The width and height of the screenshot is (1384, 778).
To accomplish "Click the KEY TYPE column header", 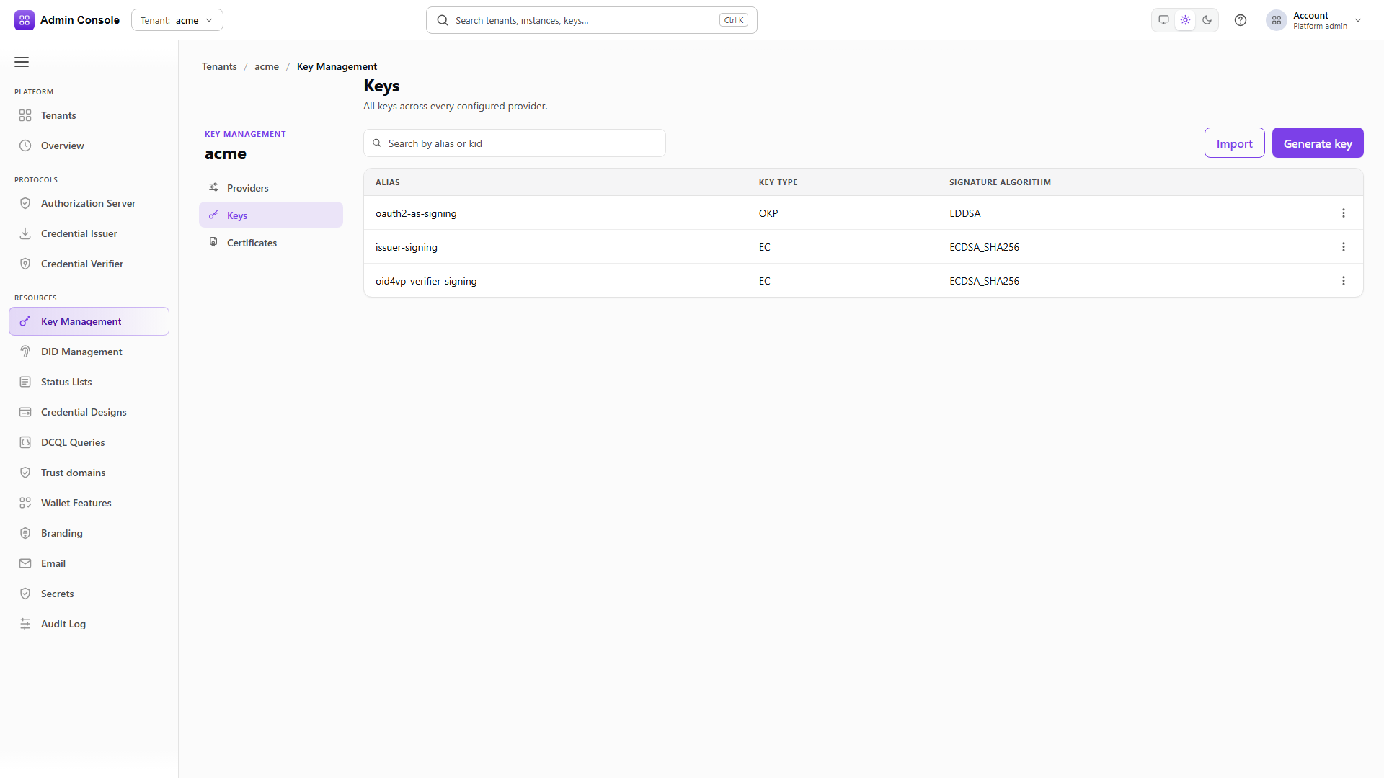I will click(x=778, y=182).
